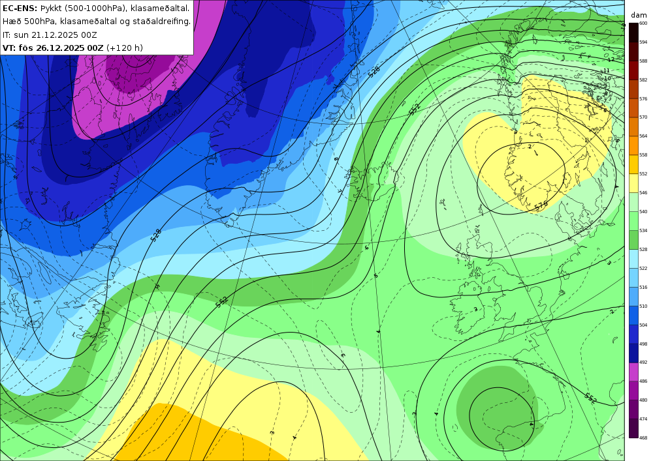The width and height of the screenshot is (653, 461).
Task: Click the 474 colorbar tick label
Action: coord(643,419)
